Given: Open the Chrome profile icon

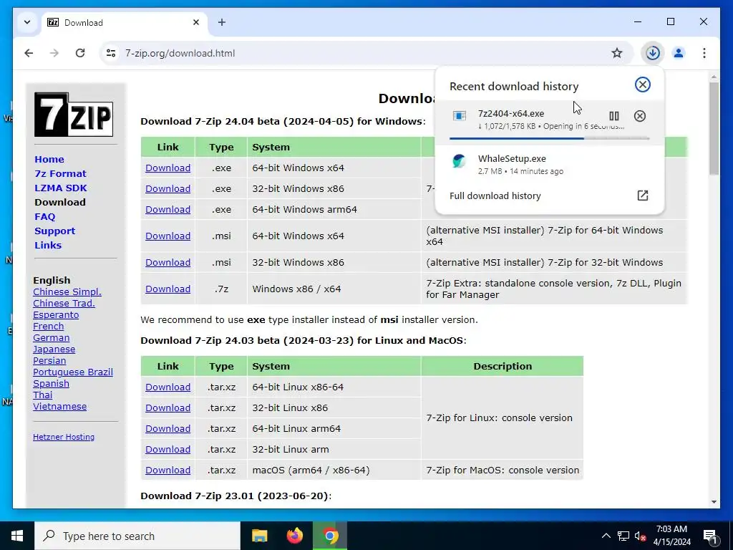Looking at the screenshot, I should (x=679, y=53).
